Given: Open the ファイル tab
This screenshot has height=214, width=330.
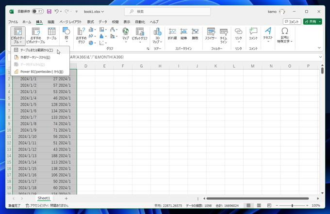Looking at the screenshot, I should click(x=13, y=22).
